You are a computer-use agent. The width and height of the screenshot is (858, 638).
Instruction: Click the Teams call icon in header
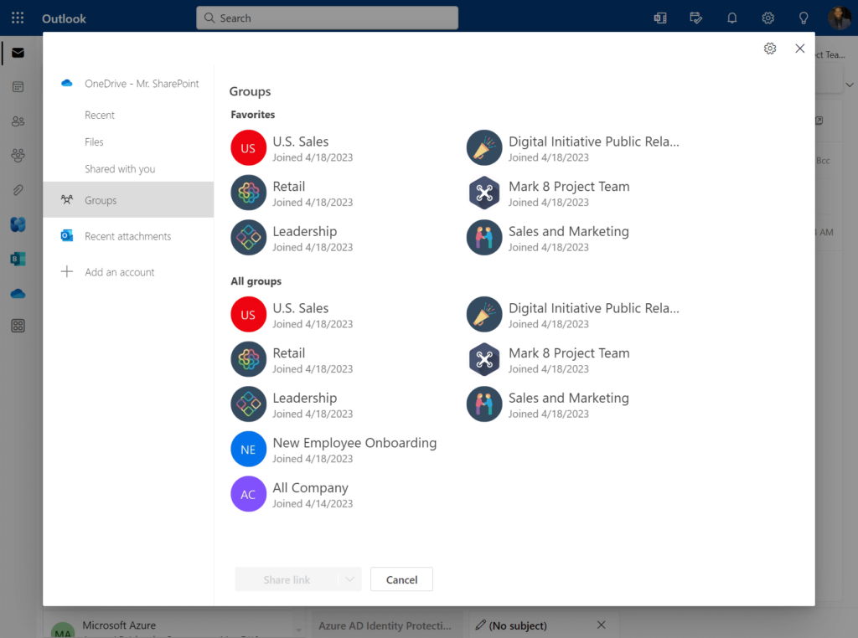pos(660,18)
